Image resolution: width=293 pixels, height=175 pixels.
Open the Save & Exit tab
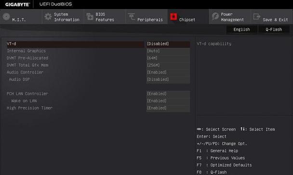click(x=272, y=17)
